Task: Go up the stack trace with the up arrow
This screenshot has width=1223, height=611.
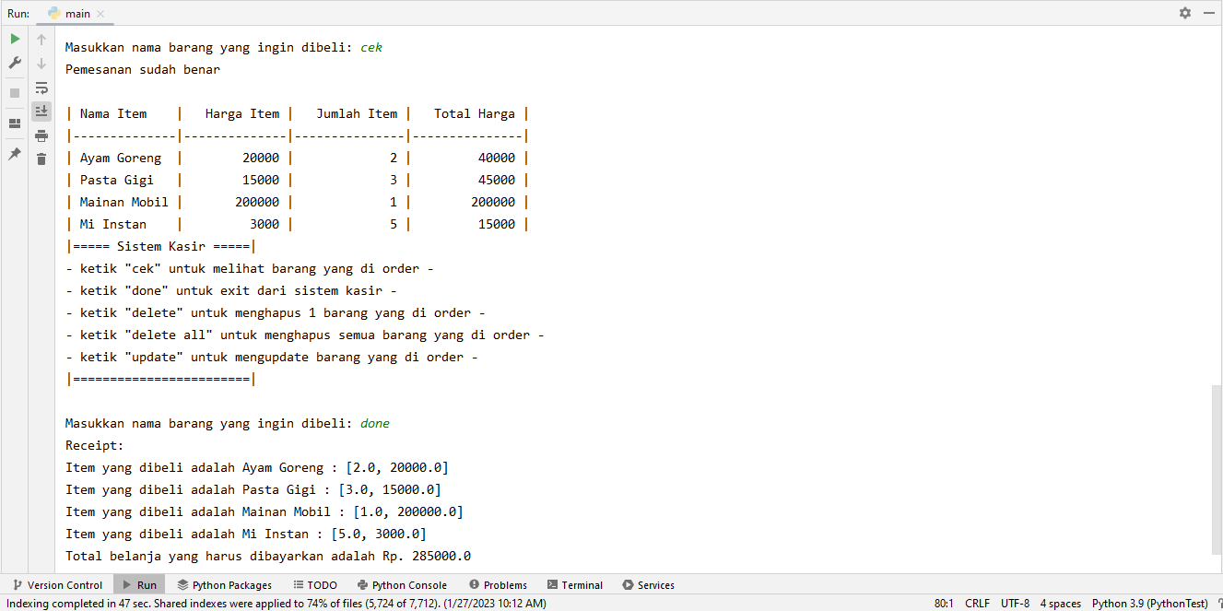Action: click(x=41, y=40)
